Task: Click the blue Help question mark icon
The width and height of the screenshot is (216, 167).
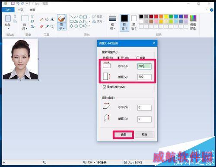Action: pos(212,10)
